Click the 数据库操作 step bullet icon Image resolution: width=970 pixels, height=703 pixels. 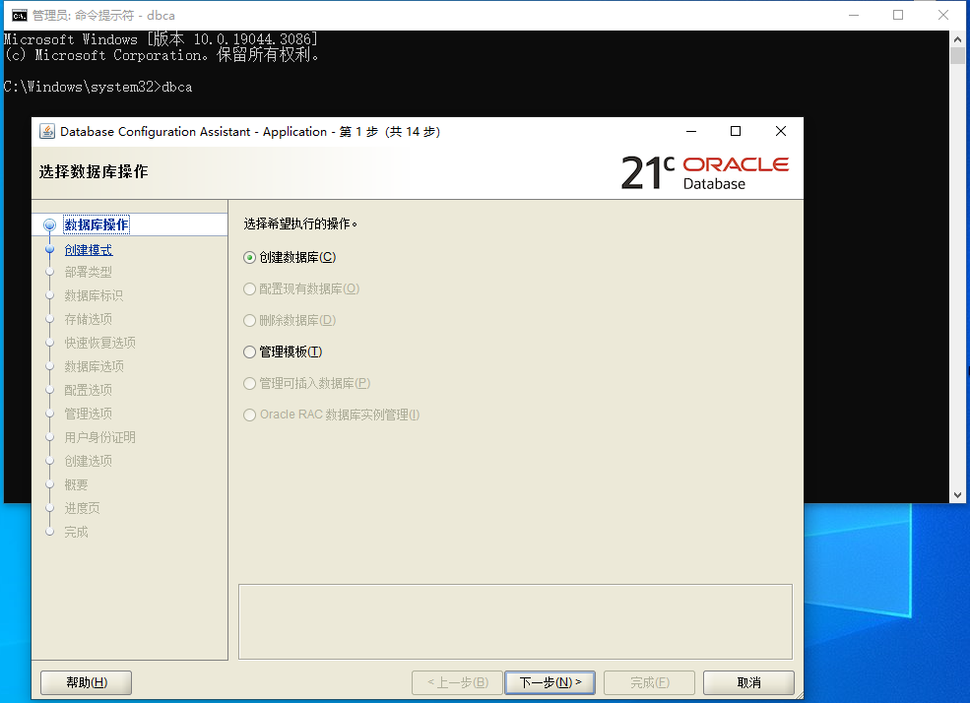click(49, 225)
